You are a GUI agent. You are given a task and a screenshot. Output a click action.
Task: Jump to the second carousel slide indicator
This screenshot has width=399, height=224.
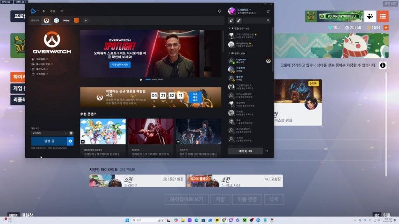click(154, 80)
